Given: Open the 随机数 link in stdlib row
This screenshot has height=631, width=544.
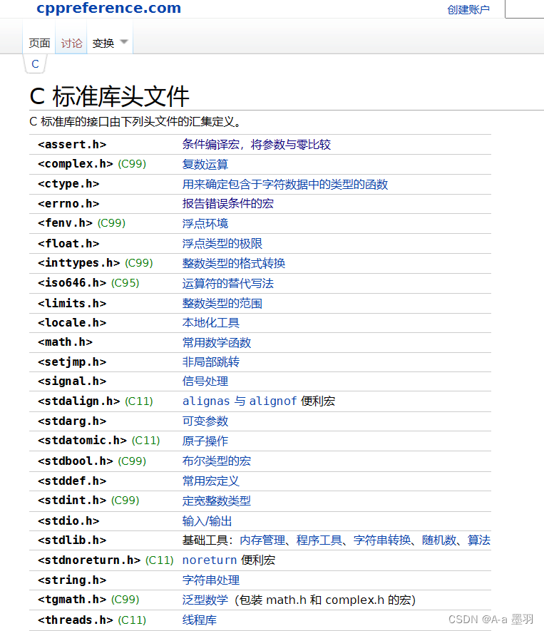Looking at the screenshot, I should point(439,540).
